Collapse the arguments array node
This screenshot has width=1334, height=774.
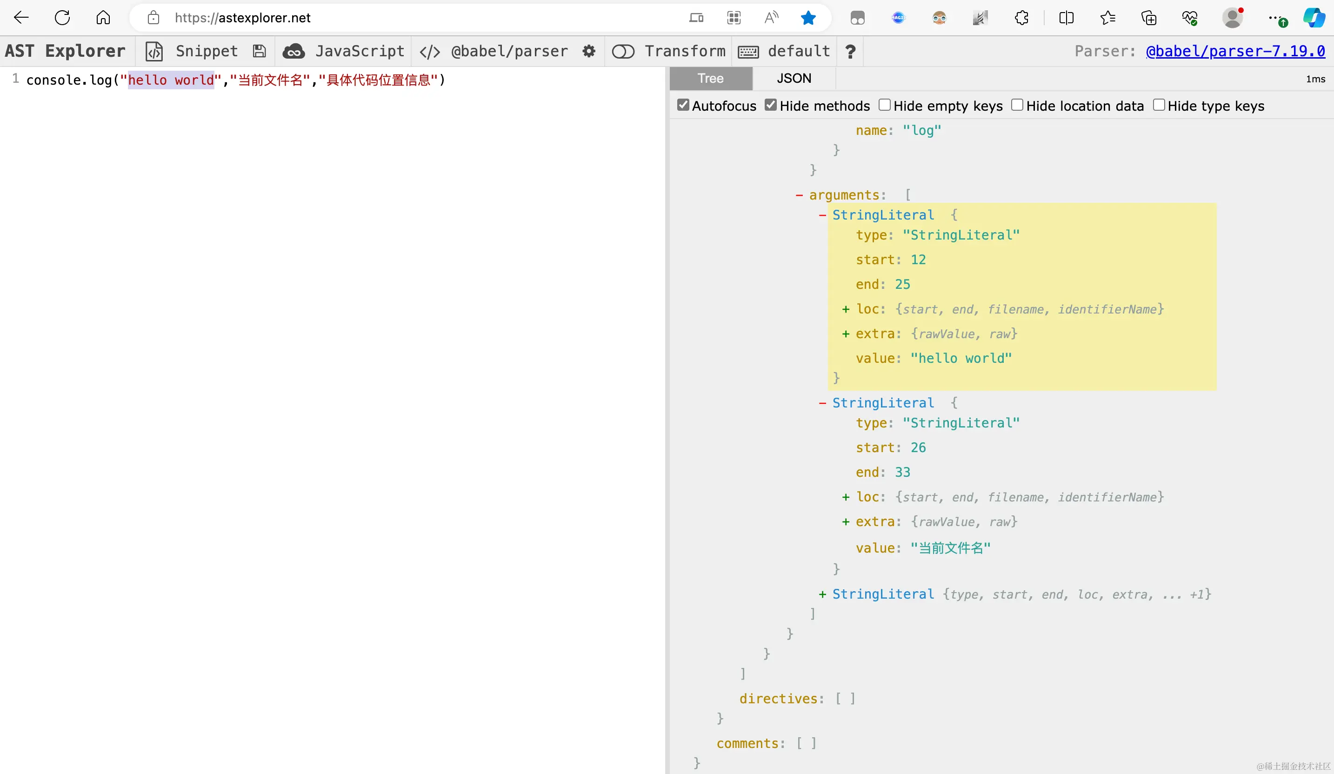(800, 195)
